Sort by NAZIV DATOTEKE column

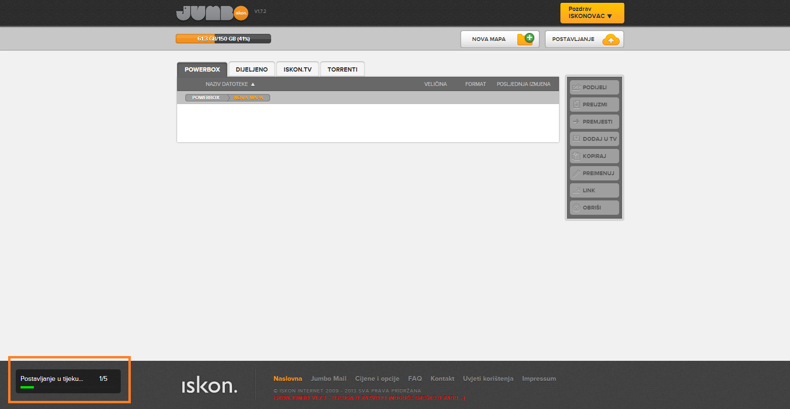coord(230,84)
